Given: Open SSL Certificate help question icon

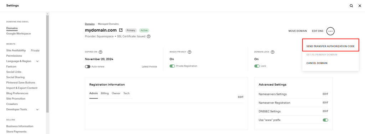Looking at the screenshot, I should (149, 37).
